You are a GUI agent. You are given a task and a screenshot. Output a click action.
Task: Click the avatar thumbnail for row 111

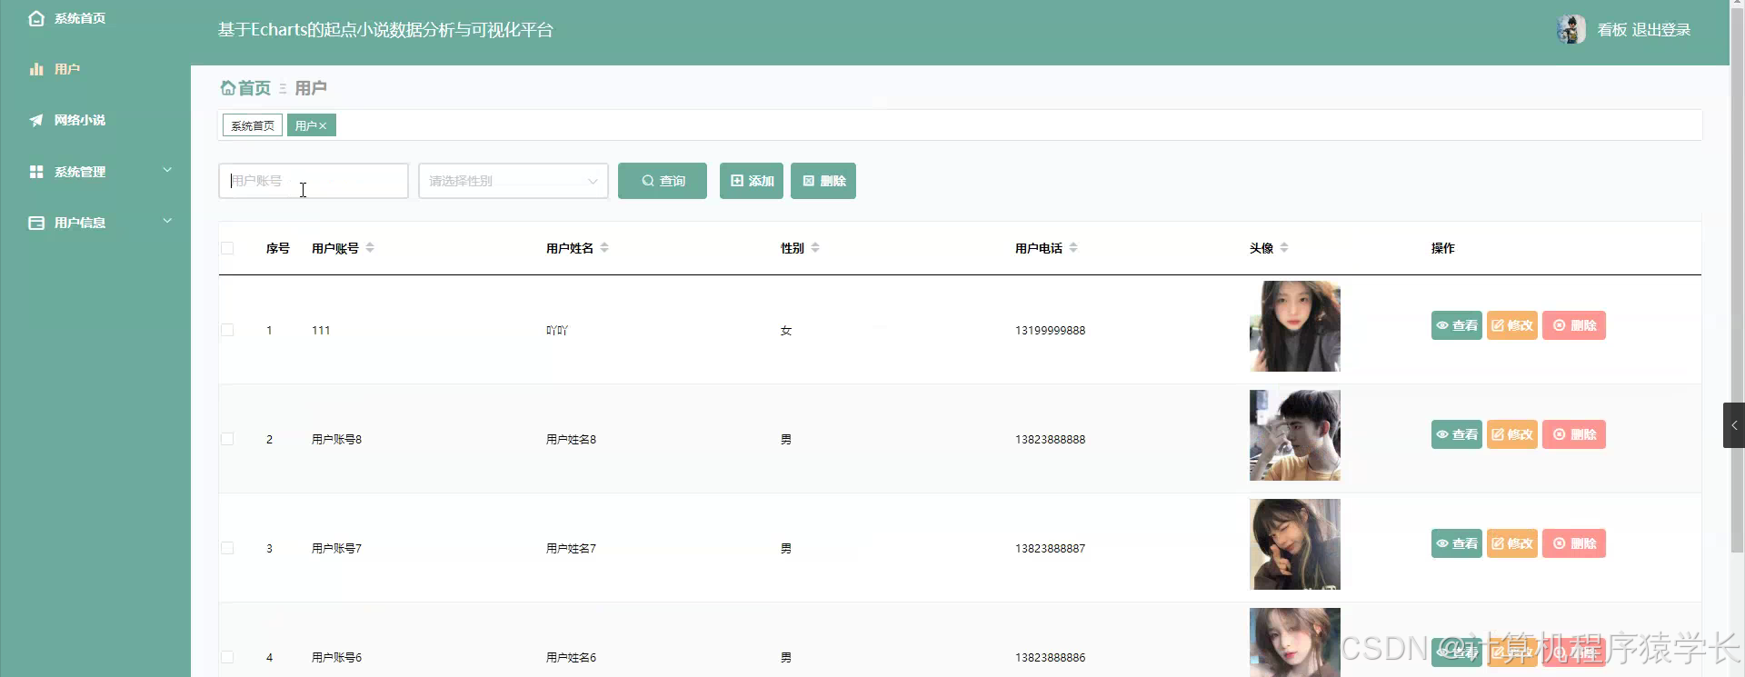point(1295,326)
